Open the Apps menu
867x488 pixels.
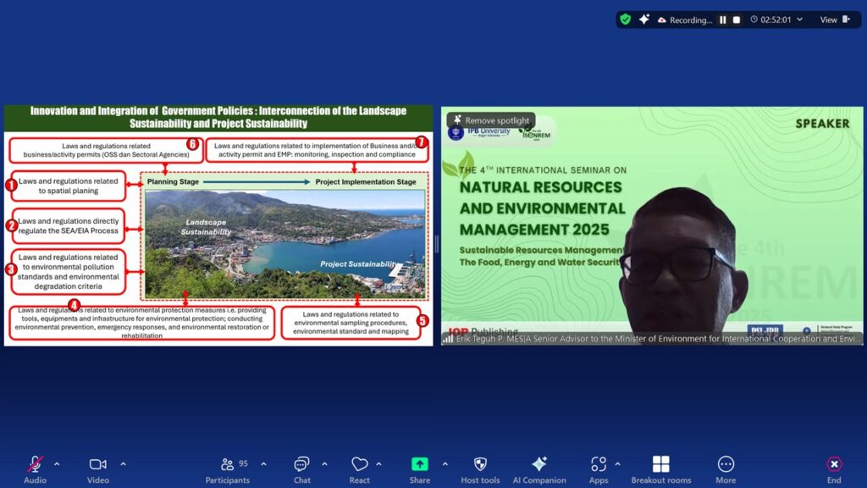[599, 464]
